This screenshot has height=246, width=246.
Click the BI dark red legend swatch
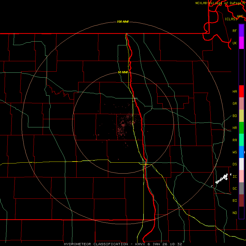click(241, 201)
